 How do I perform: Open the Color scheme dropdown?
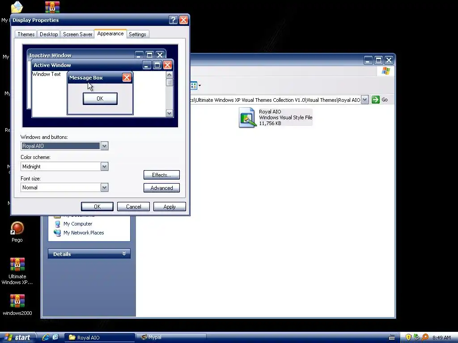point(104,167)
